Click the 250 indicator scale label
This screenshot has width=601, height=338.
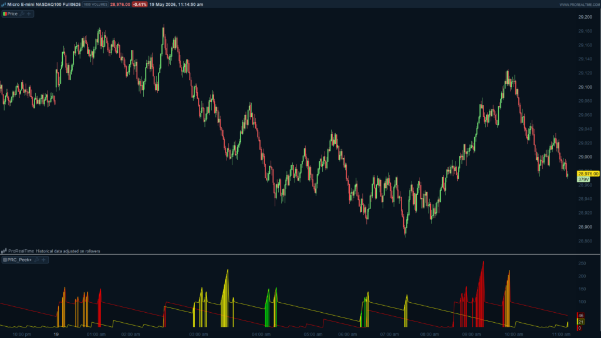pos(582,263)
